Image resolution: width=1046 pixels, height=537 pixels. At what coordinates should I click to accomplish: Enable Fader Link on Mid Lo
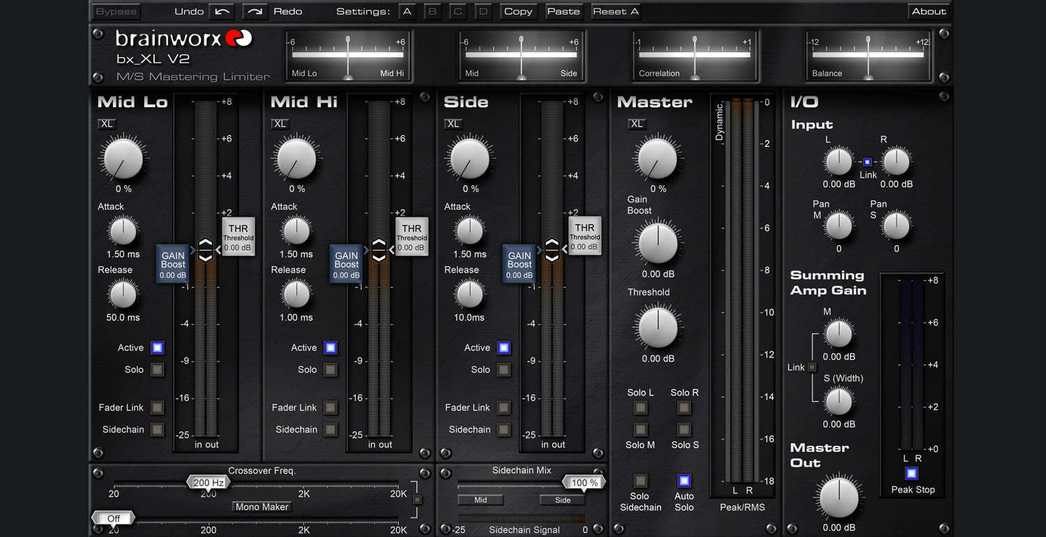[x=158, y=407]
